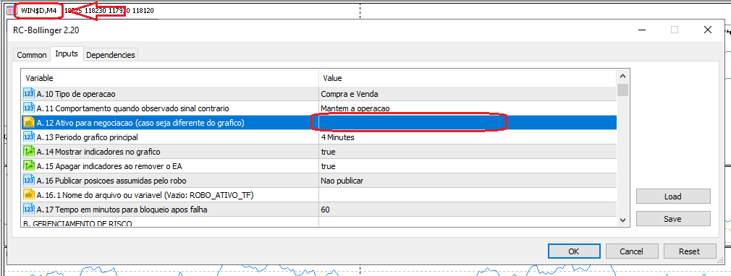Click the A.11 Comportamento row icon
731x276 pixels.
click(28, 108)
